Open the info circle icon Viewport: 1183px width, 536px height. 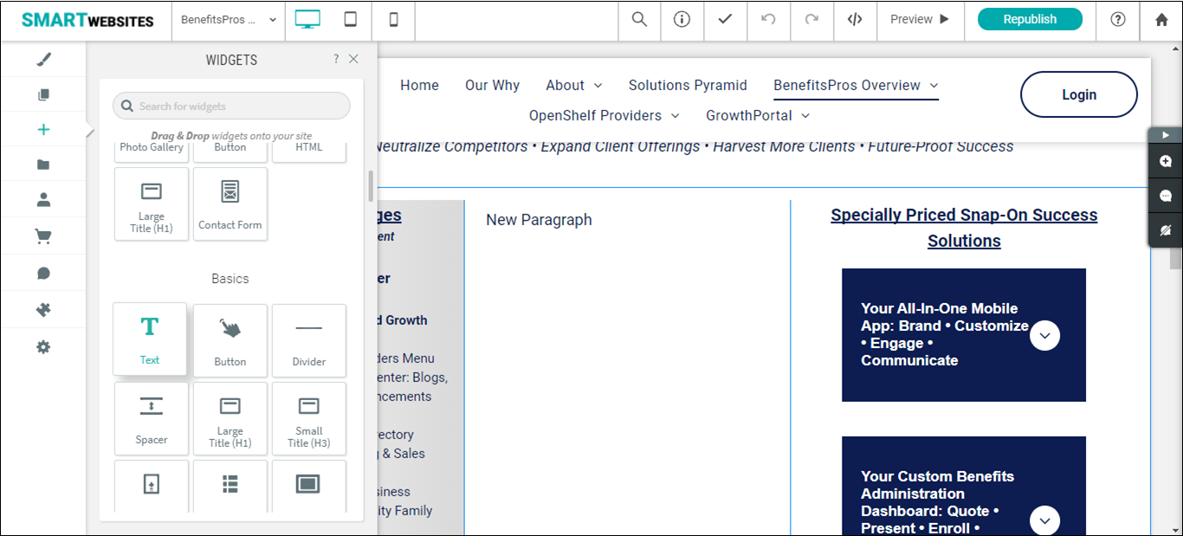click(x=682, y=19)
